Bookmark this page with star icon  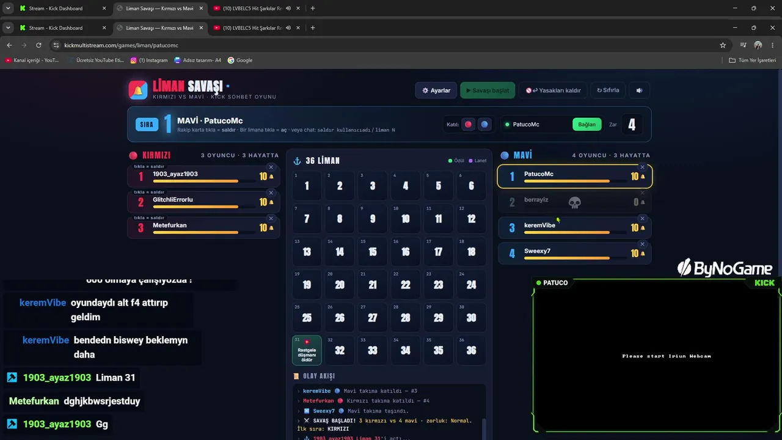[723, 45]
